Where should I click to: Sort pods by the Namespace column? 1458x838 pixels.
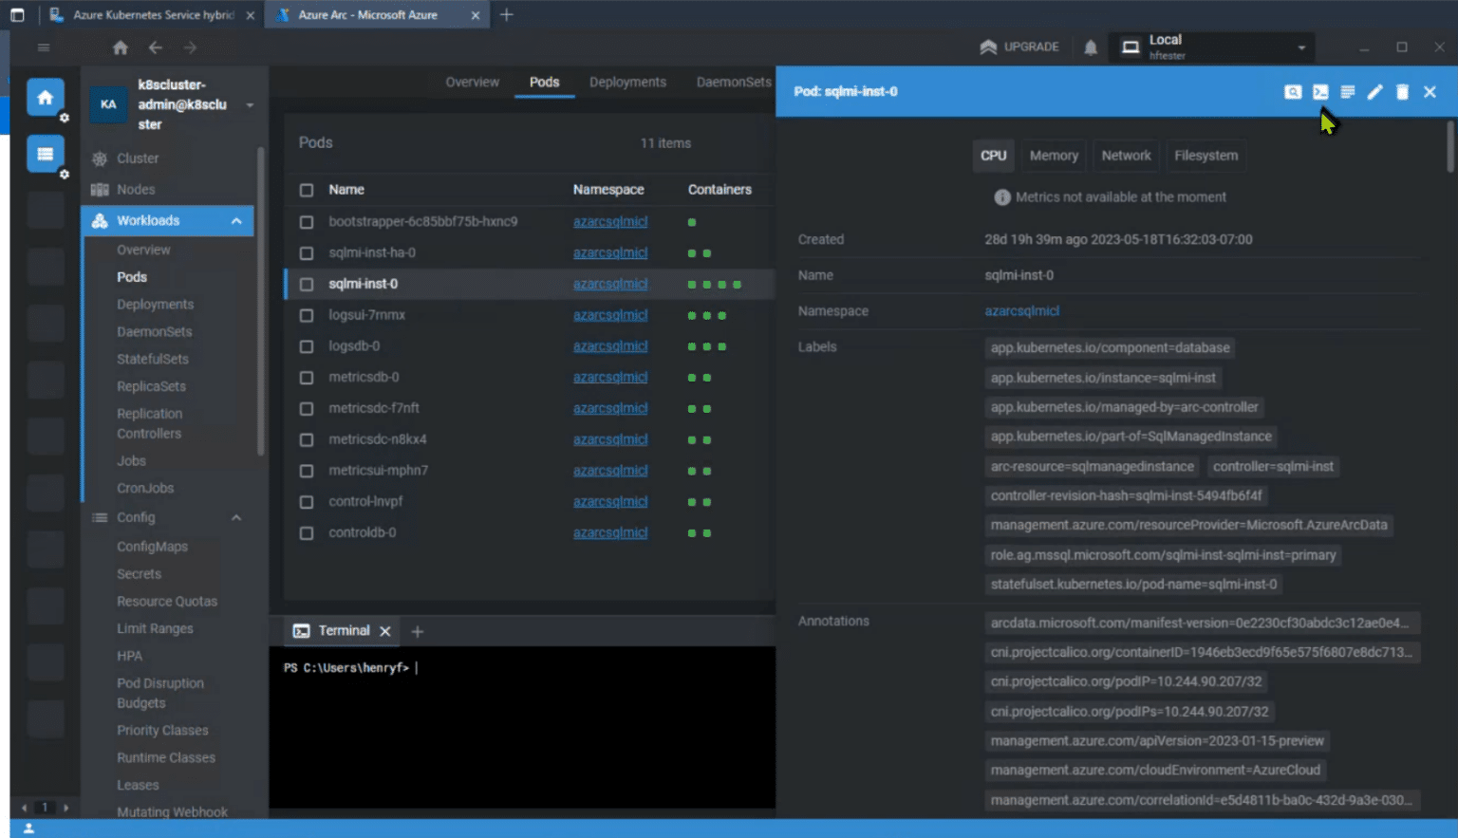(608, 190)
